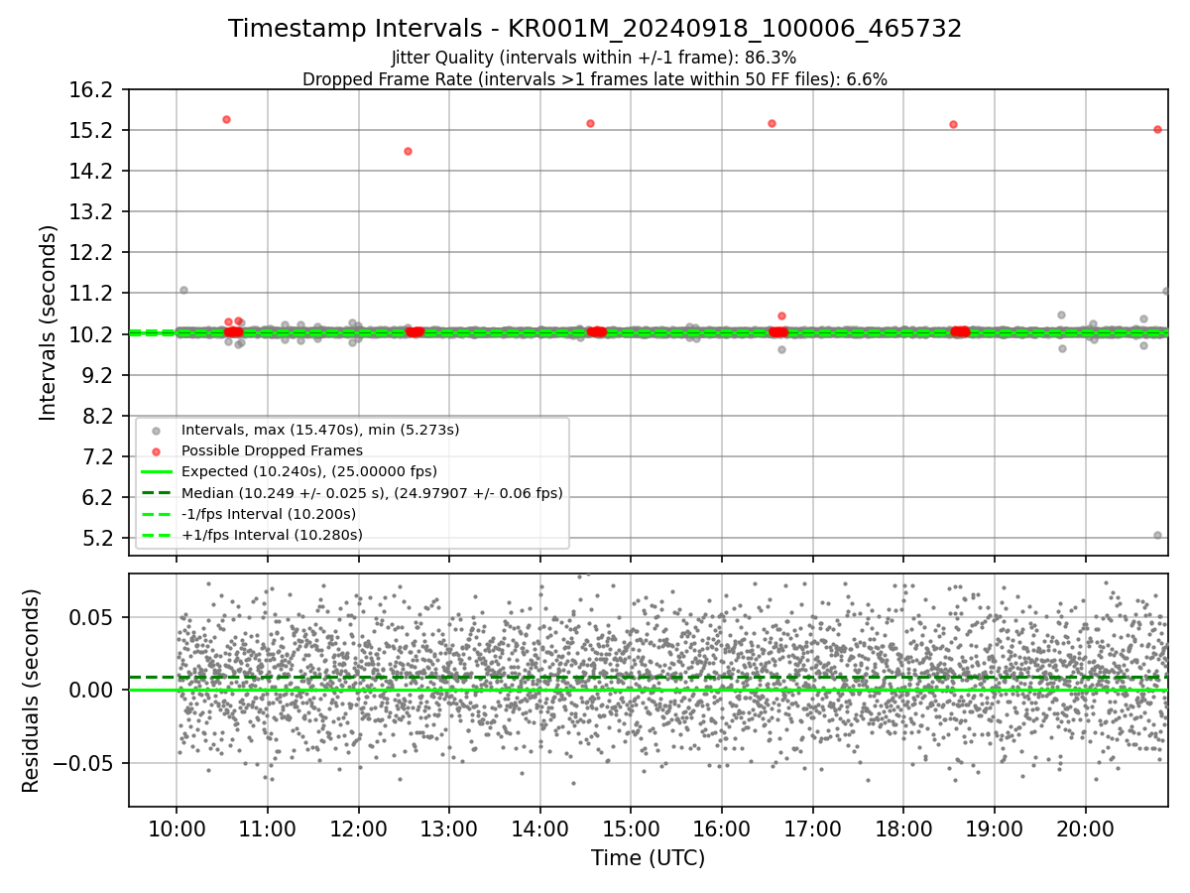
Task: Click the gray outlier point at 11.2s just after 10:00
Action: (x=183, y=290)
